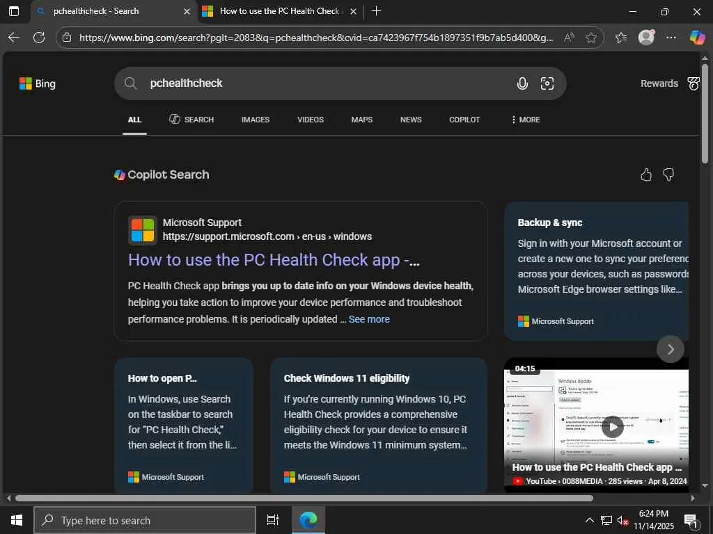Select the NEWS tab
Image resolution: width=713 pixels, height=534 pixels.
(411, 120)
